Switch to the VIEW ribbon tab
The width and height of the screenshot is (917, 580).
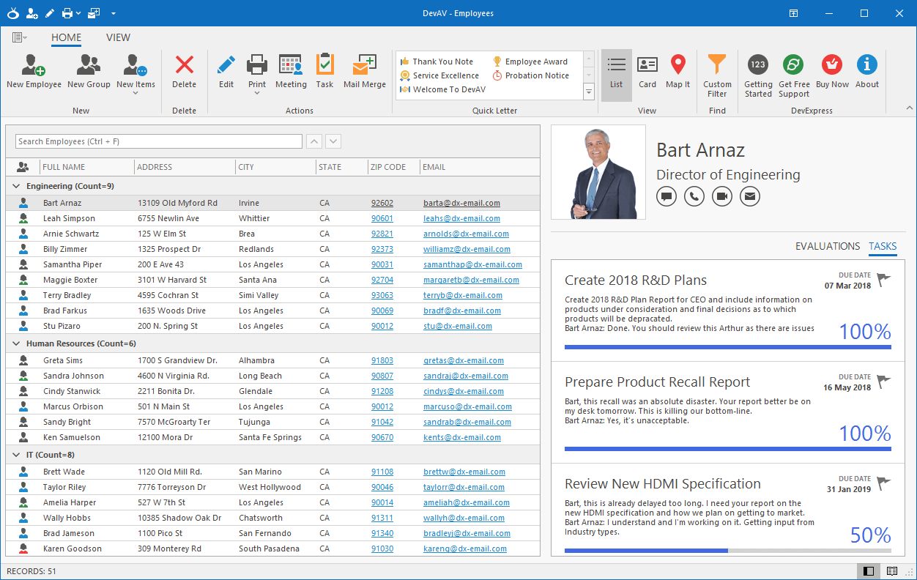(118, 37)
